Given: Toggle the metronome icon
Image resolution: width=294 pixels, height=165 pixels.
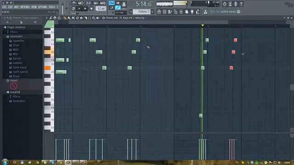Looking at the screenshot, I should [73, 3].
